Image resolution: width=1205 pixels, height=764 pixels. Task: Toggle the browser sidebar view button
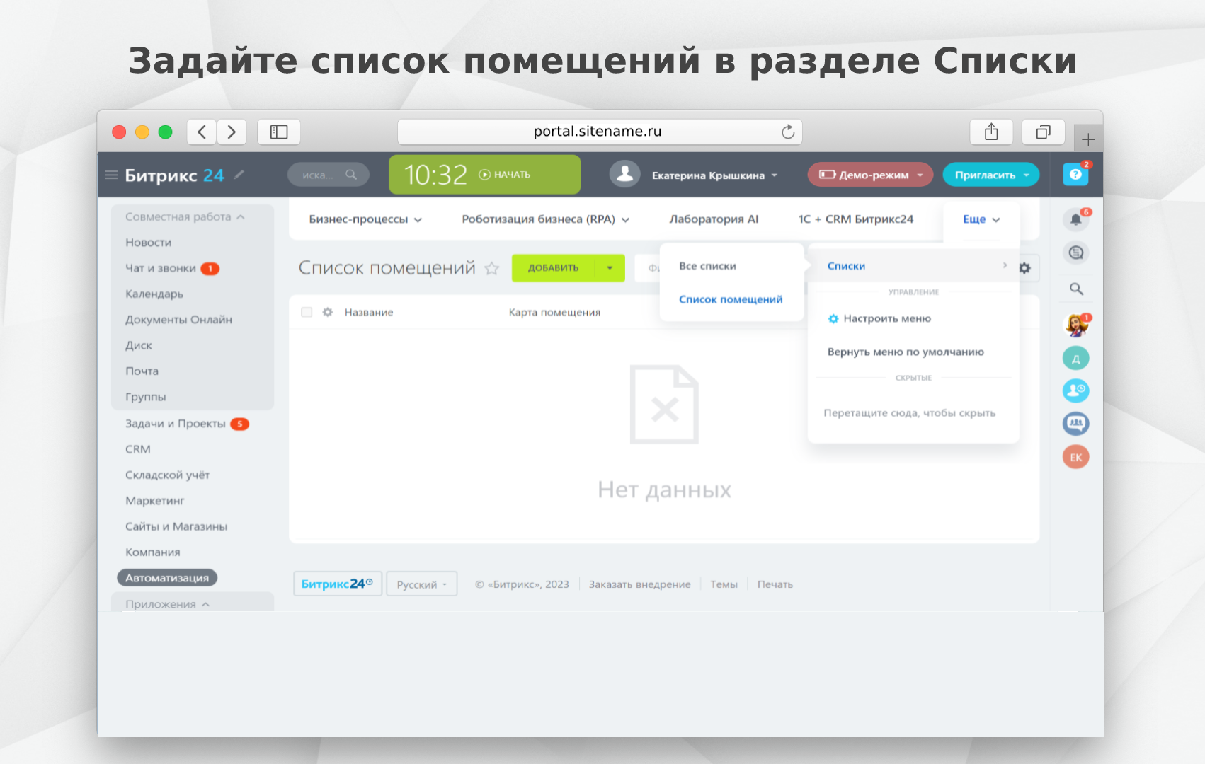click(279, 132)
